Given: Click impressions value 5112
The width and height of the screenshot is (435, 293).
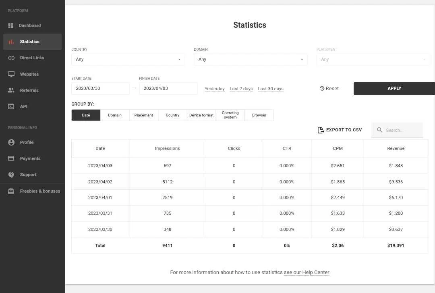Looking at the screenshot, I should pos(167,182).
